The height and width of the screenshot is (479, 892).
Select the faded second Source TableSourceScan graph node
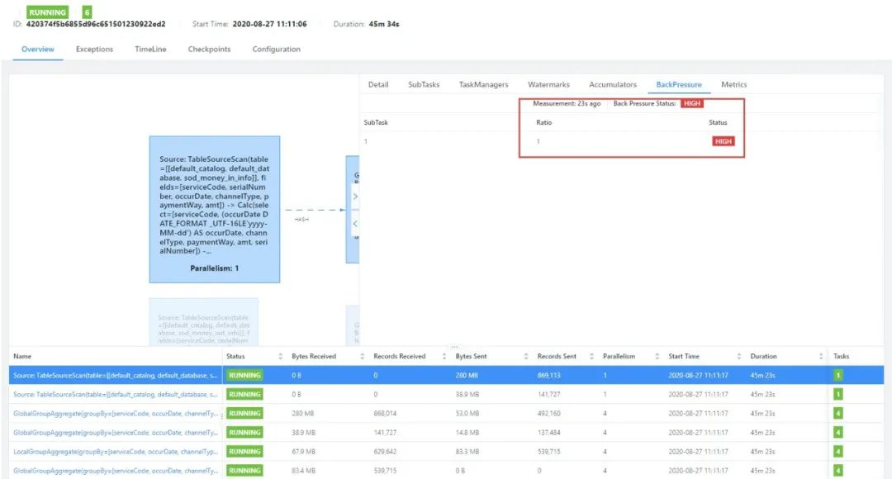point(204,322)
